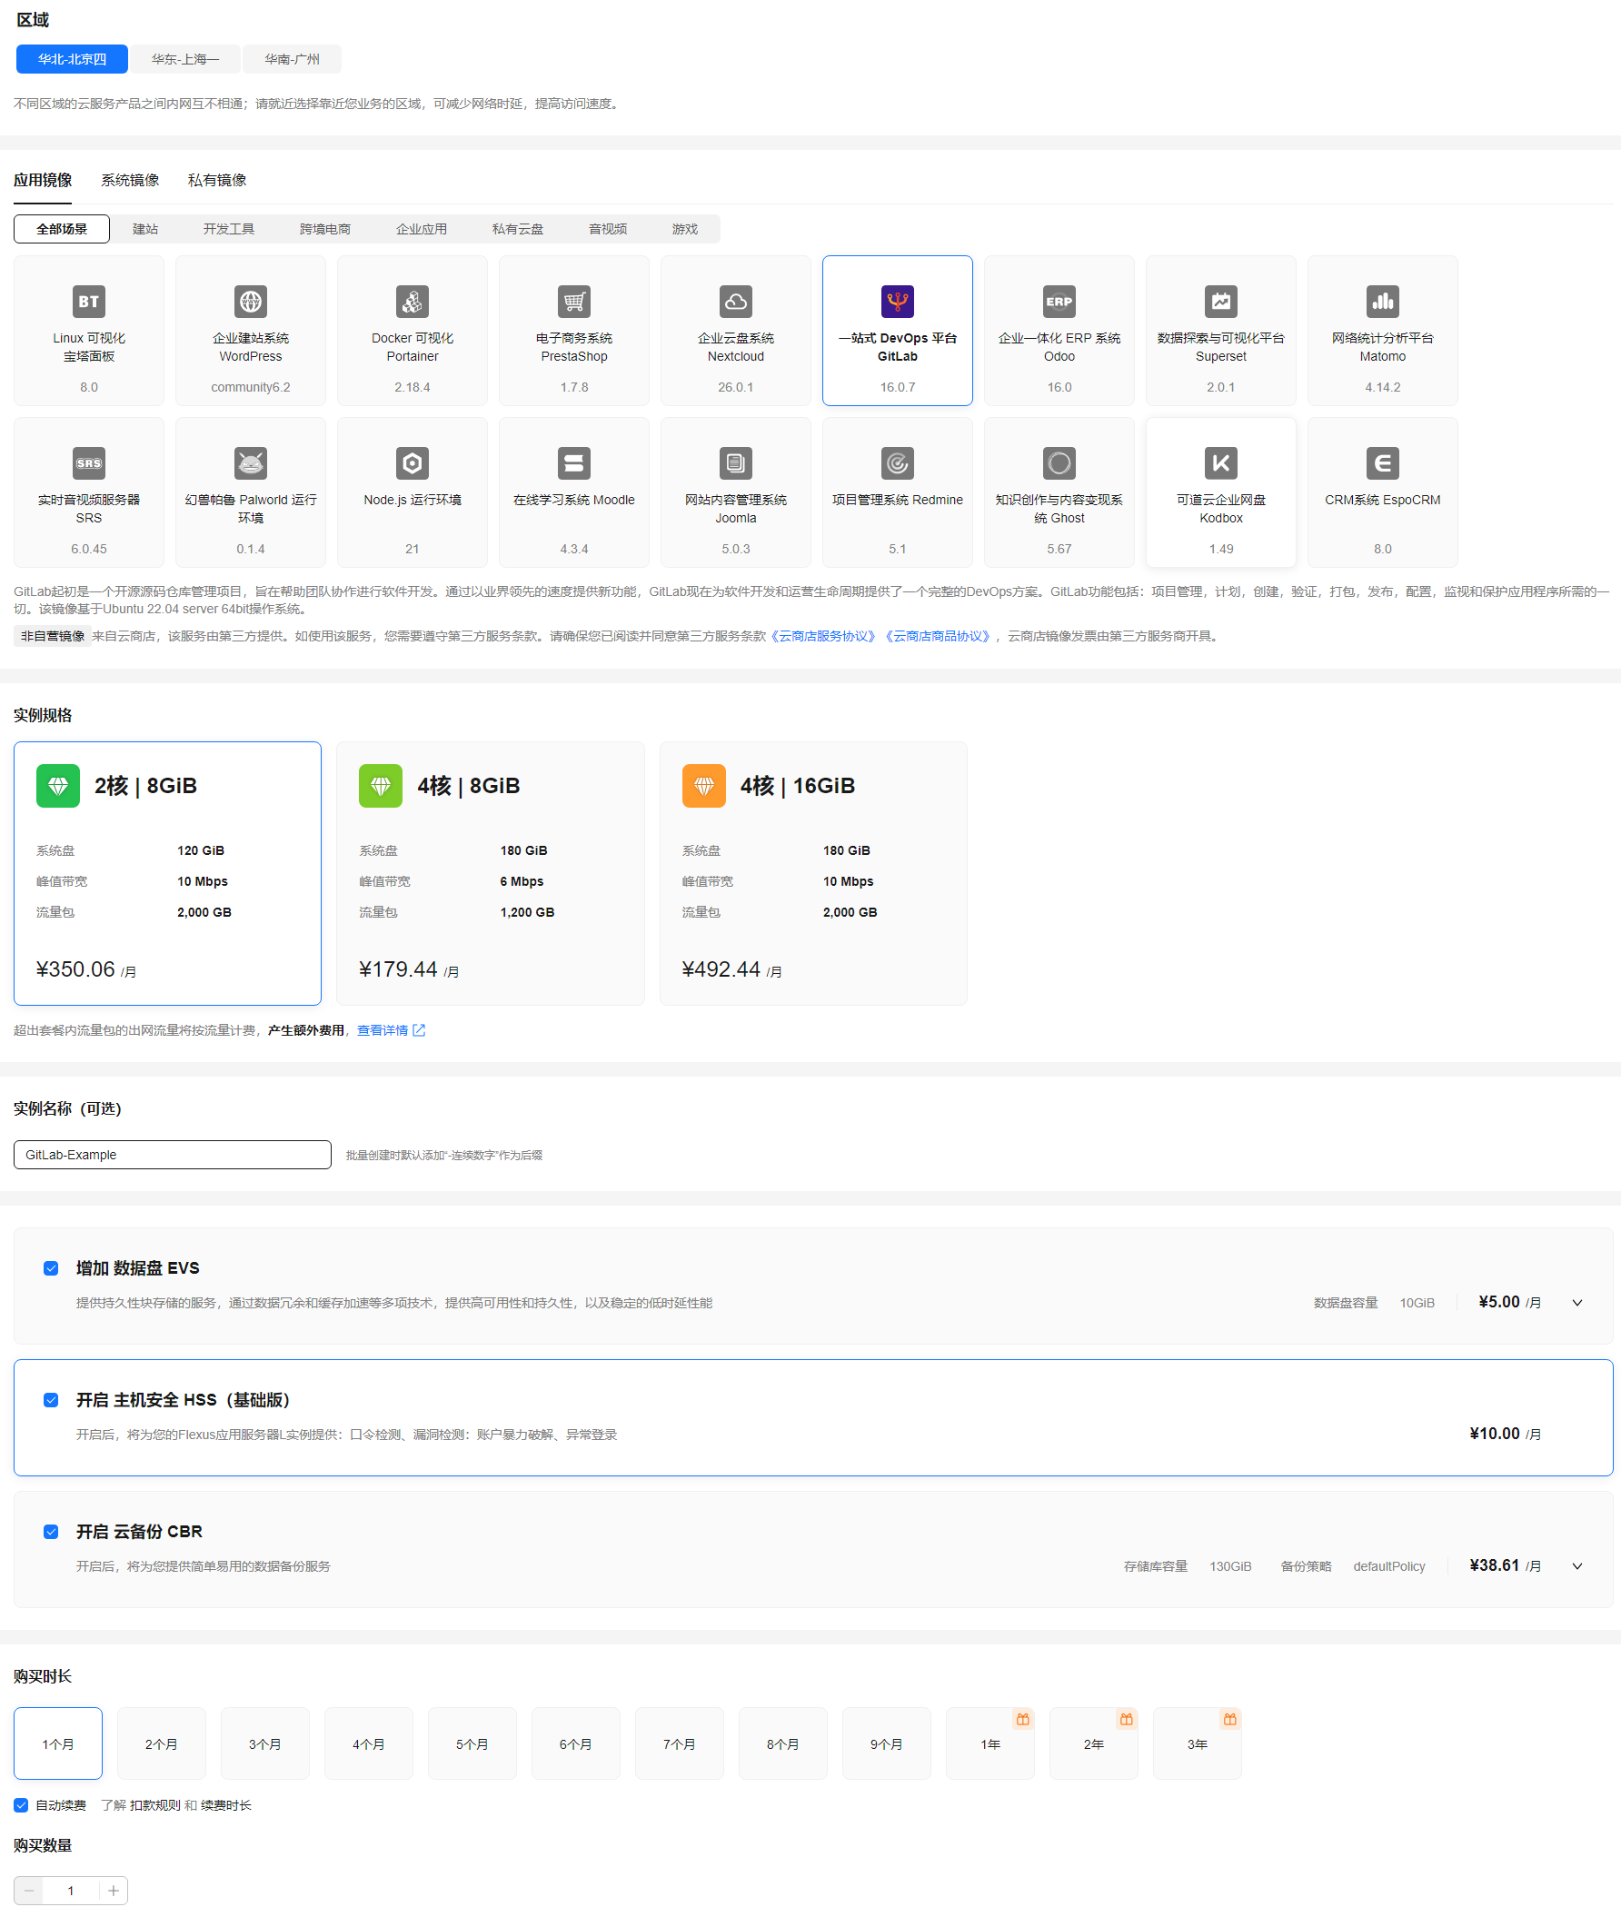Uncheck the 开启 云备份 CBR checkbox
This screenshot has width=1621, height=1927.
point(52,1531)
